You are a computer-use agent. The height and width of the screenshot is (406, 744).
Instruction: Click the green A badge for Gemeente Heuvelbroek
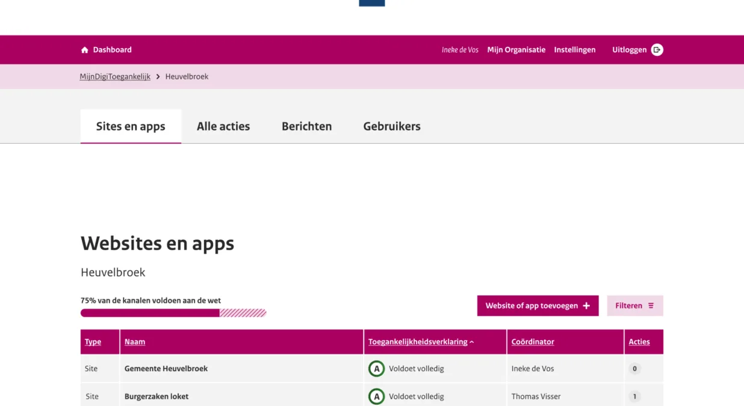376,369
